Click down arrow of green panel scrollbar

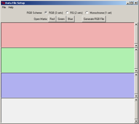pyautogui.click(x=136, y=71)
